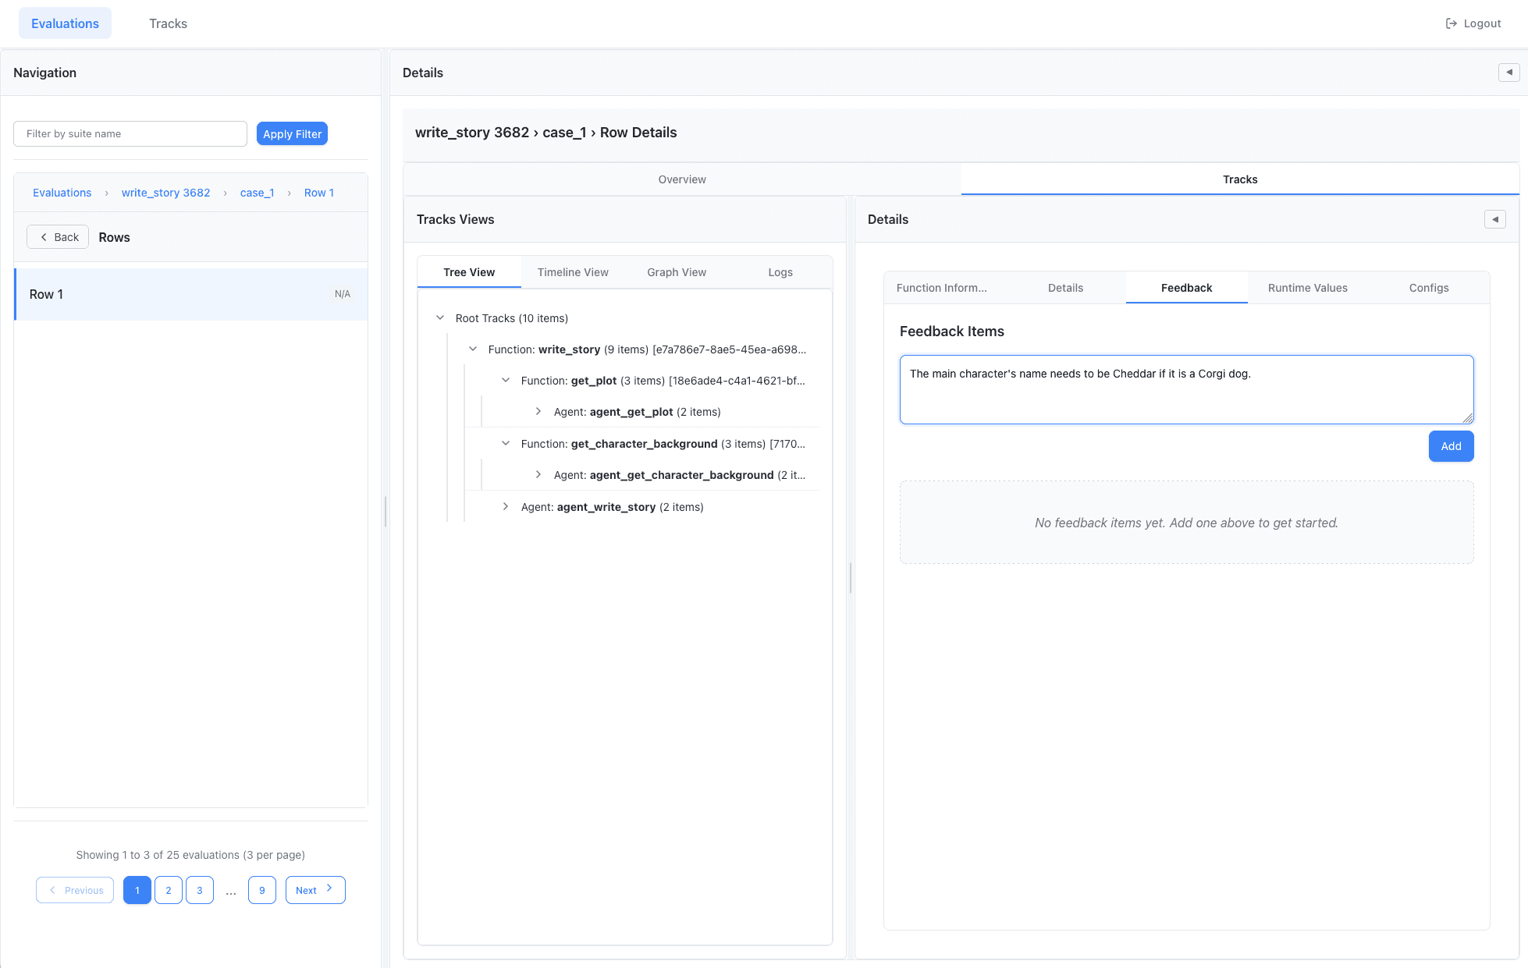The image size is (1528, 968).
Task: Go back using the Back chevron button
Action: (59, 237)
